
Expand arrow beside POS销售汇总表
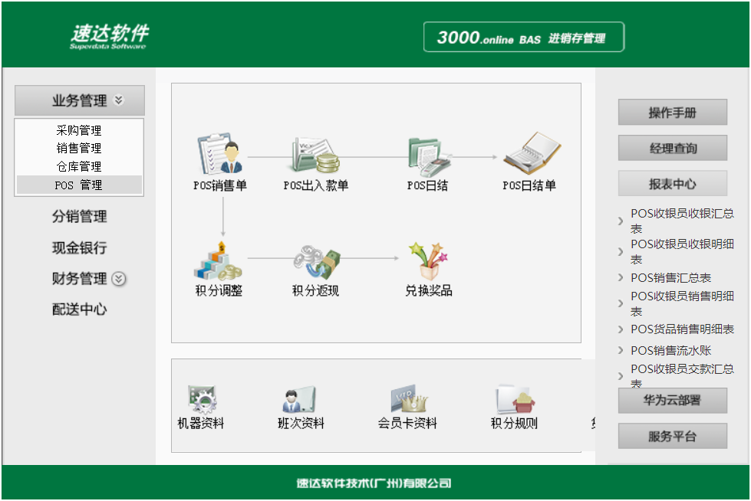pyautogui.click(x=621, y=277)
